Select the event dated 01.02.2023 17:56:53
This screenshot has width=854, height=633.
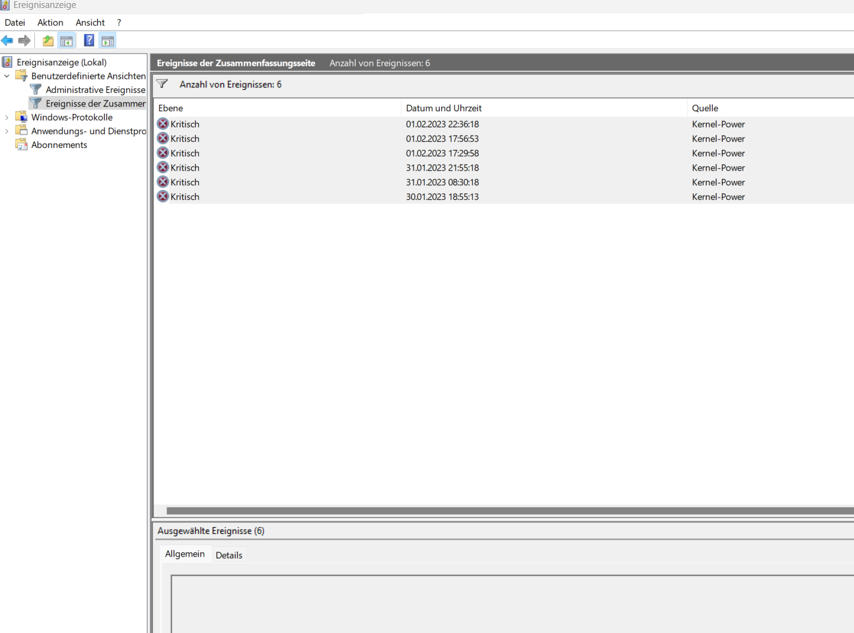point(503,139)
